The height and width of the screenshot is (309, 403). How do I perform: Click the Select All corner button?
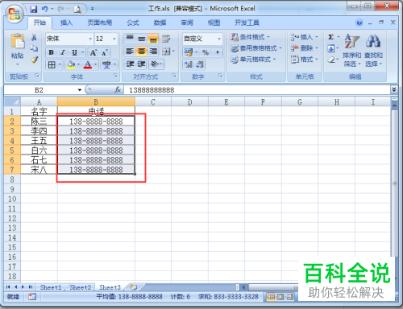(12, 102)
